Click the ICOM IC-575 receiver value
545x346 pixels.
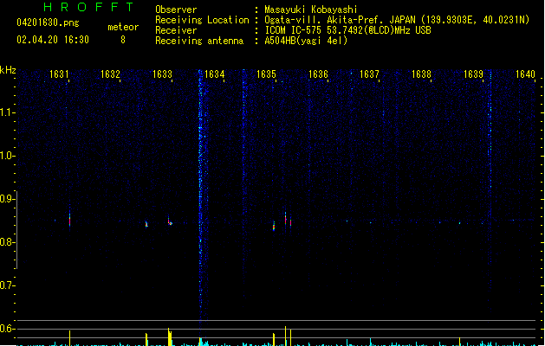pos(348,30)
